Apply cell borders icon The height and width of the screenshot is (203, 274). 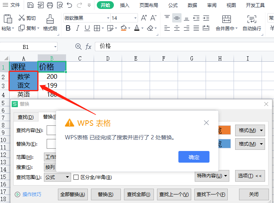tap(97, 28)
